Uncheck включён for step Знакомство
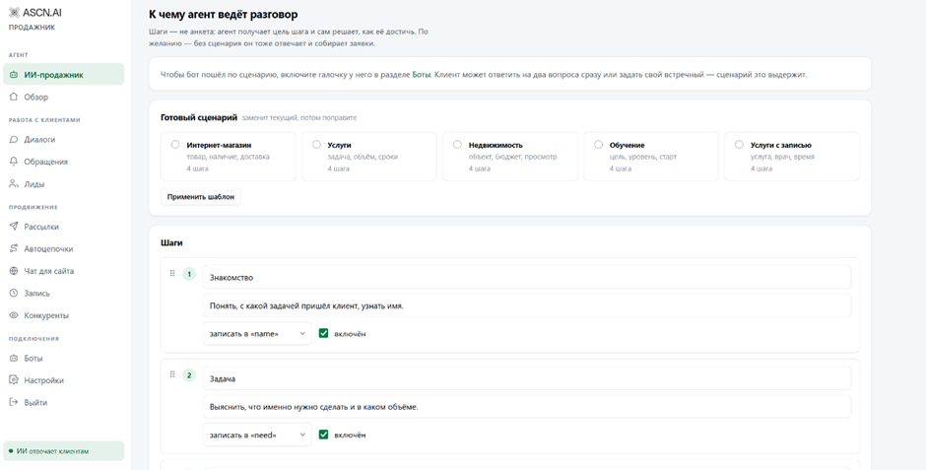This screenshot has width=926, height=470. point(323,334)
